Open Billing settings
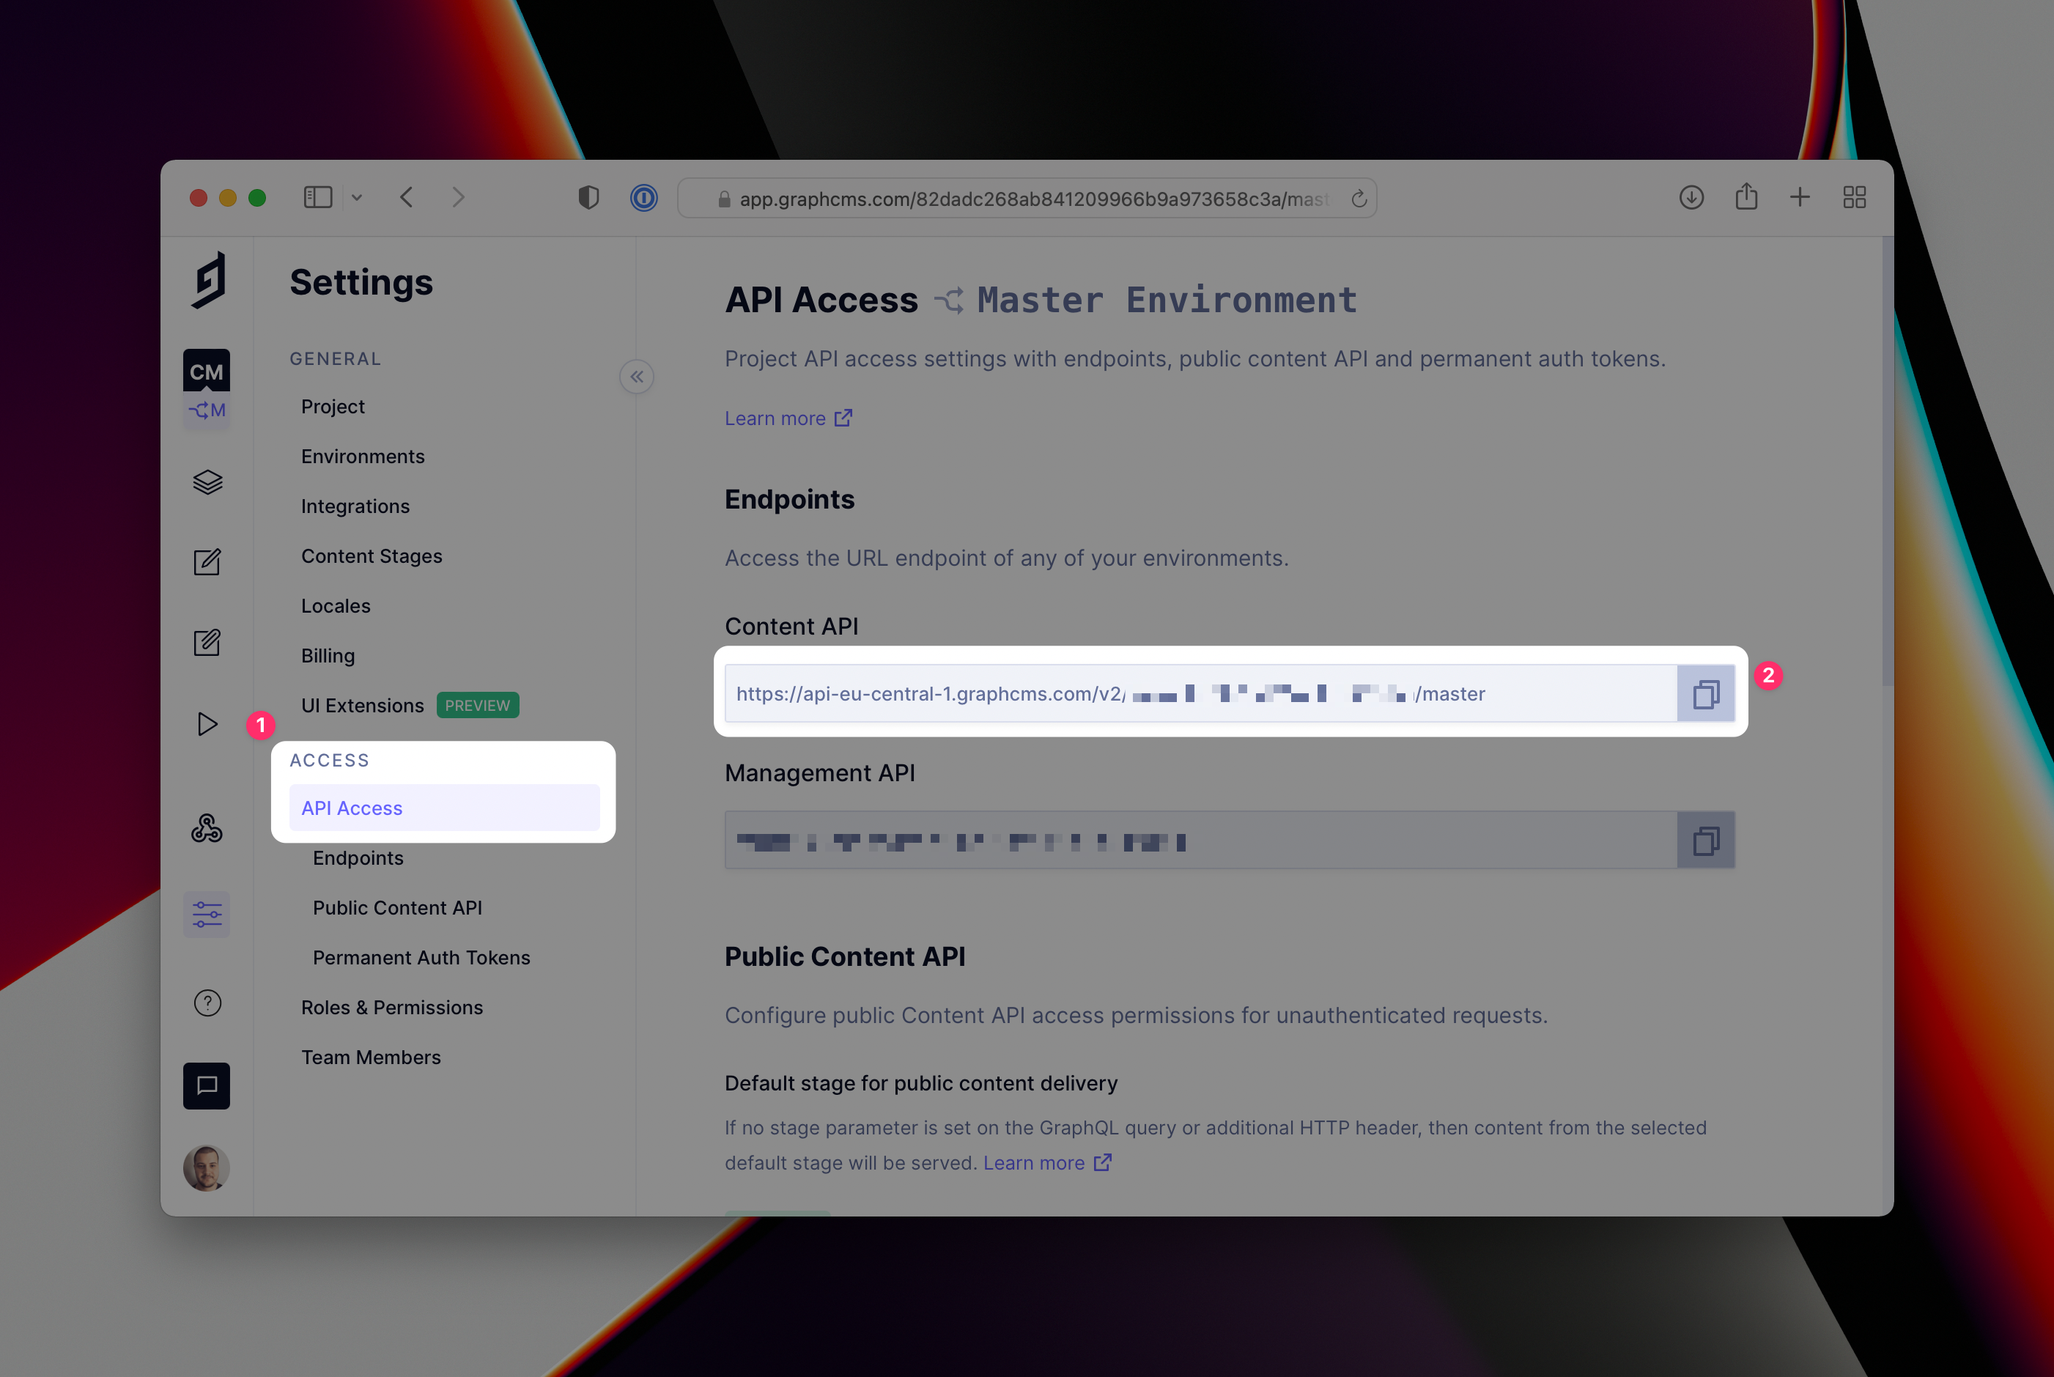This screenshot has height=1377, width=2054. [x=328, y=656]
